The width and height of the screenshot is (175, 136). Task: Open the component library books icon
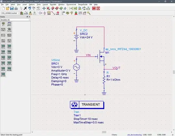tap(22, 13)
